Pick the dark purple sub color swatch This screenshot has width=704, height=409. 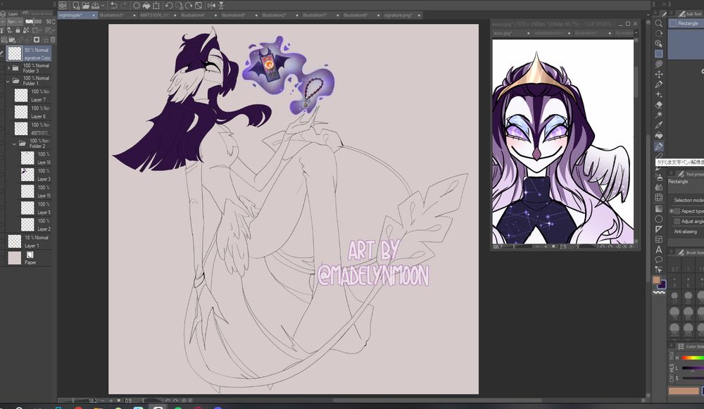(662, 284)
